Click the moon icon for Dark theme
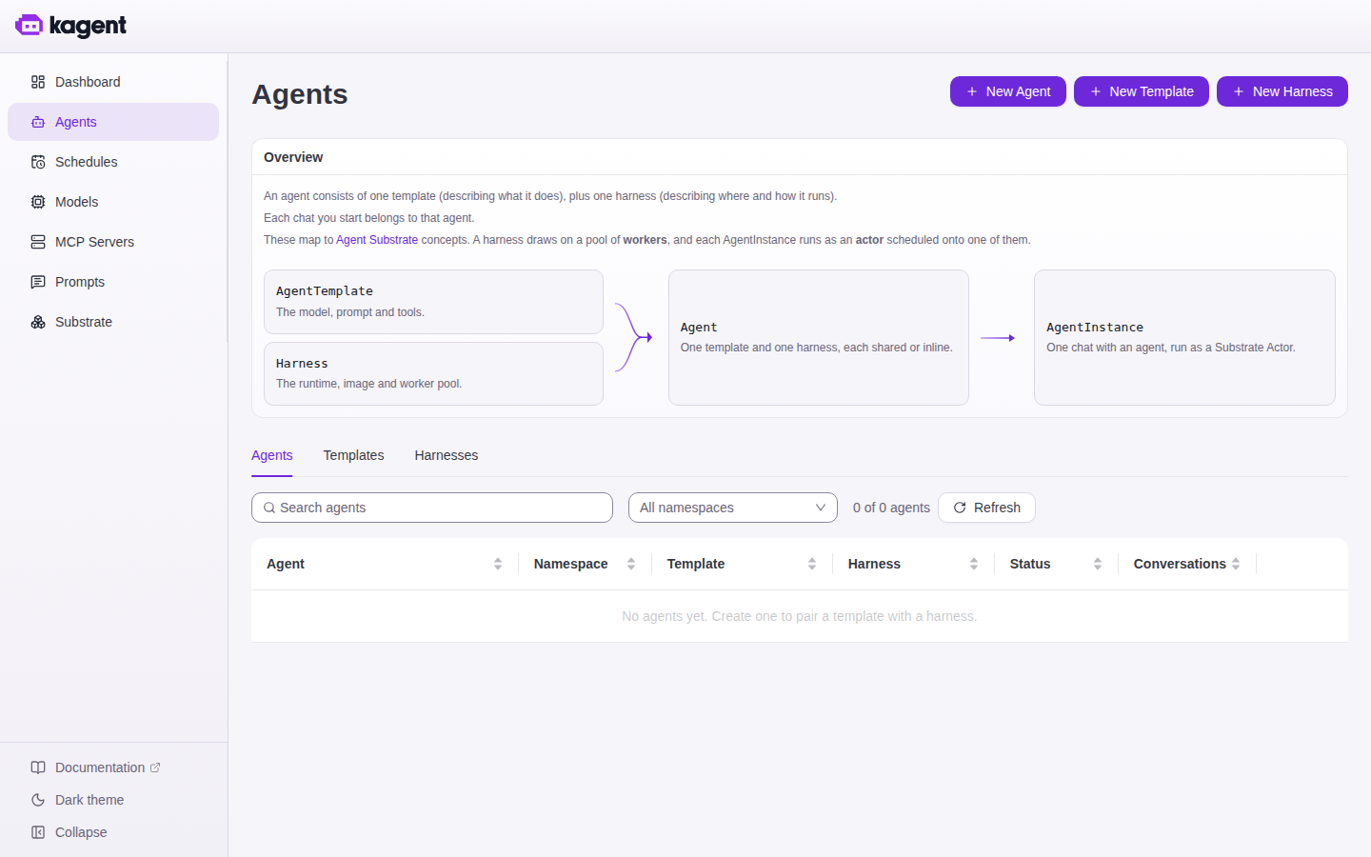The height and width of the screenshot is (857, 1371). tap(38, 800)
